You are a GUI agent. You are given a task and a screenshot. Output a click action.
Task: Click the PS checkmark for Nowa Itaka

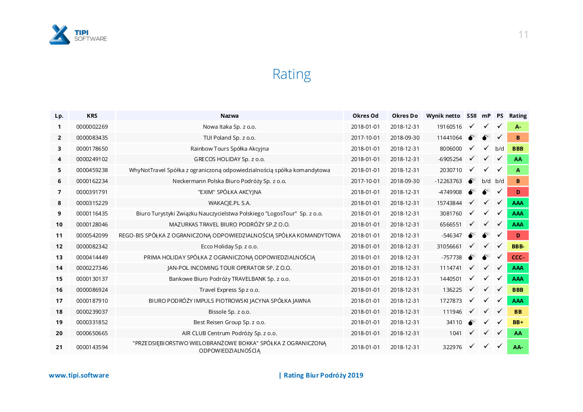(499, 127)
